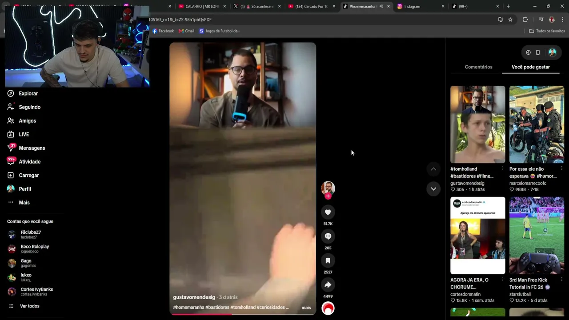This screenshot has height=320, width=569.
Task: Select the Você pode gostar tab
Action: click(531, 67)
